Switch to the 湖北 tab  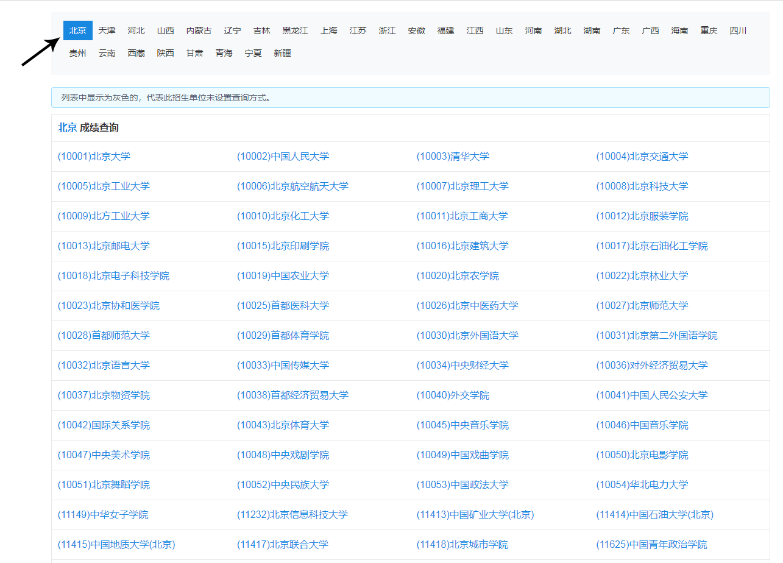click(563, 30)
